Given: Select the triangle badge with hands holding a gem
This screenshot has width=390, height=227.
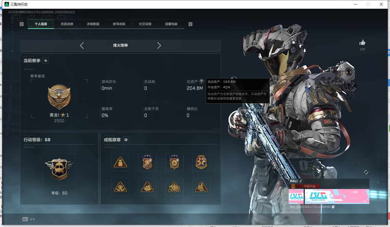Looking at the screenshot, I should (120, 187).
